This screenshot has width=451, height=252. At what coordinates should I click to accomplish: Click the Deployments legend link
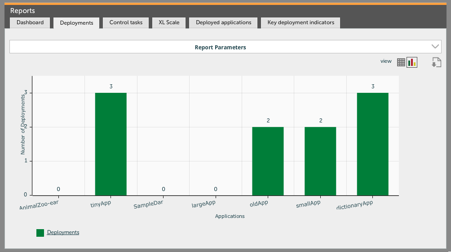click(x=63, y=232)
